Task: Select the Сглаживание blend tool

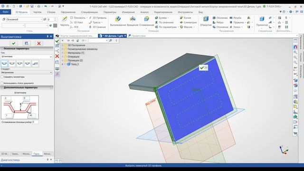Action: tap(147, 21)
